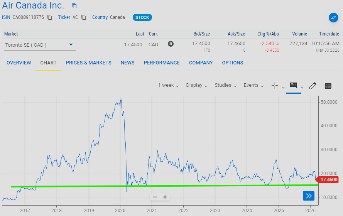Click the Air Canada Inc. title
The height and width of the screenshot is (216, 343).
(x=33, y=5)
